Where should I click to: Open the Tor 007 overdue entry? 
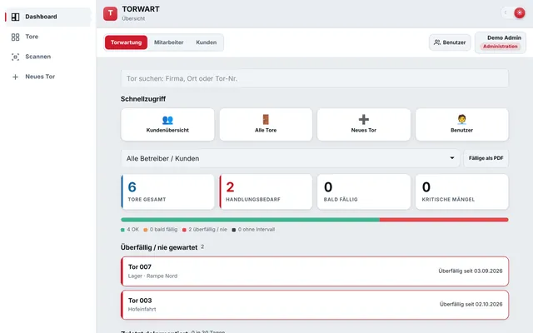pyautogui.click(x=315, y=271)
